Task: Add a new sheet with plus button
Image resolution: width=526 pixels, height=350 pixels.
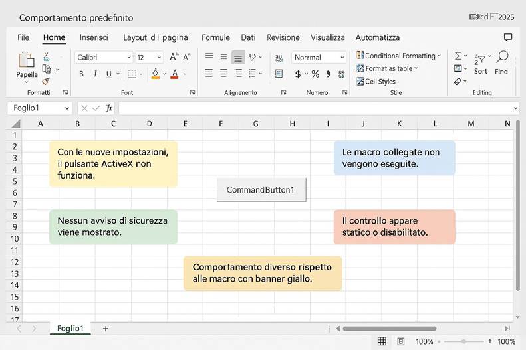Action: point(106,329)
